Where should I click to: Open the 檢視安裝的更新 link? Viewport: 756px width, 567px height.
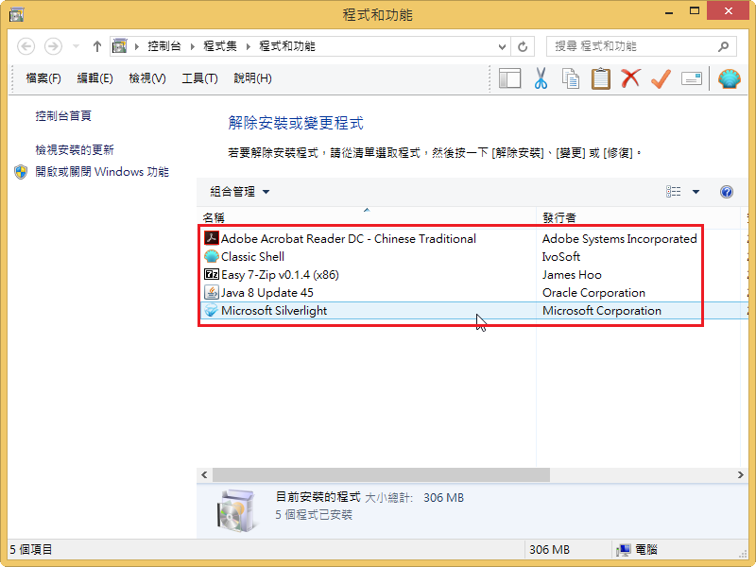pos(75,150)
